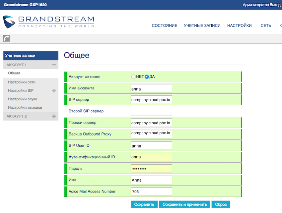Open the УЧЕТНЫЕ ЗАПИСИ menu
Screen dimensions: 282x213
(202, 26)
